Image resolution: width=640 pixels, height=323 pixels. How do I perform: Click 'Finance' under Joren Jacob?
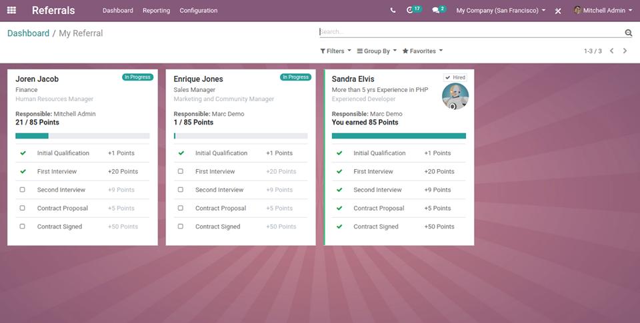[27, 90]
